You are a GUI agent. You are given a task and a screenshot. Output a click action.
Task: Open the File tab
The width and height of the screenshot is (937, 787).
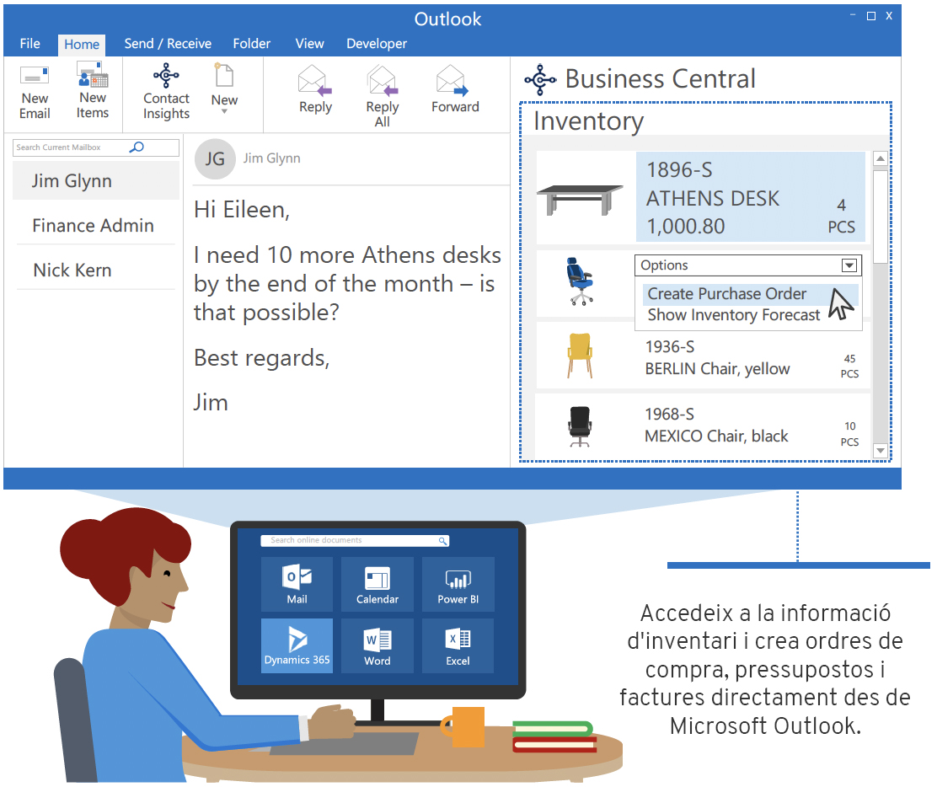[x=29, y=44]
